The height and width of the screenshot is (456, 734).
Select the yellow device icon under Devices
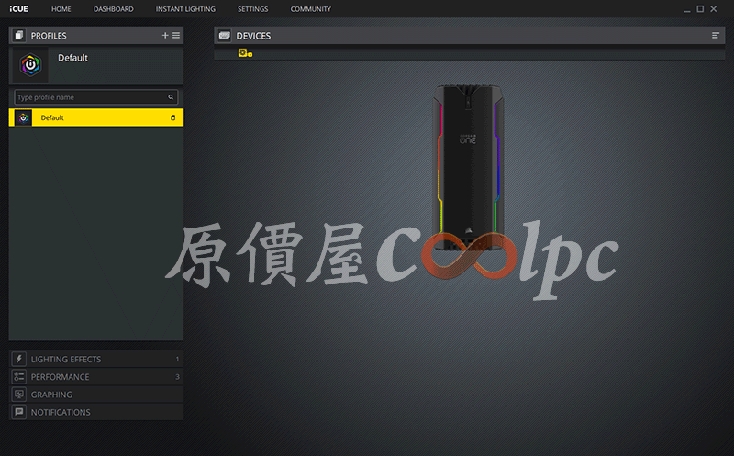click(x=245, y=53)
